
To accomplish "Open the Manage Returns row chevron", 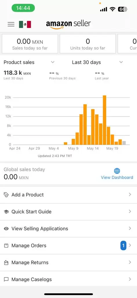I will pos(130,262).
